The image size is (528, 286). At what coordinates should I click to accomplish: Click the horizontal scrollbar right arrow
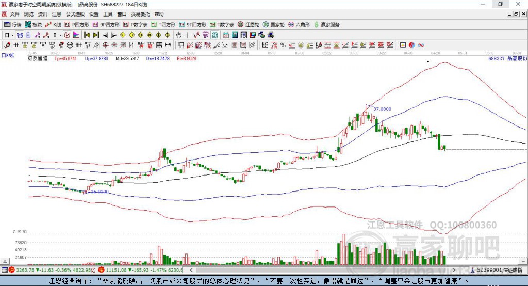tap(454, 270)
